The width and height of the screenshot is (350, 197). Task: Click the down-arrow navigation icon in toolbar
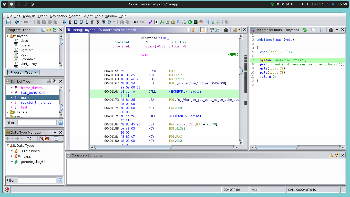[x=64, y=22]
